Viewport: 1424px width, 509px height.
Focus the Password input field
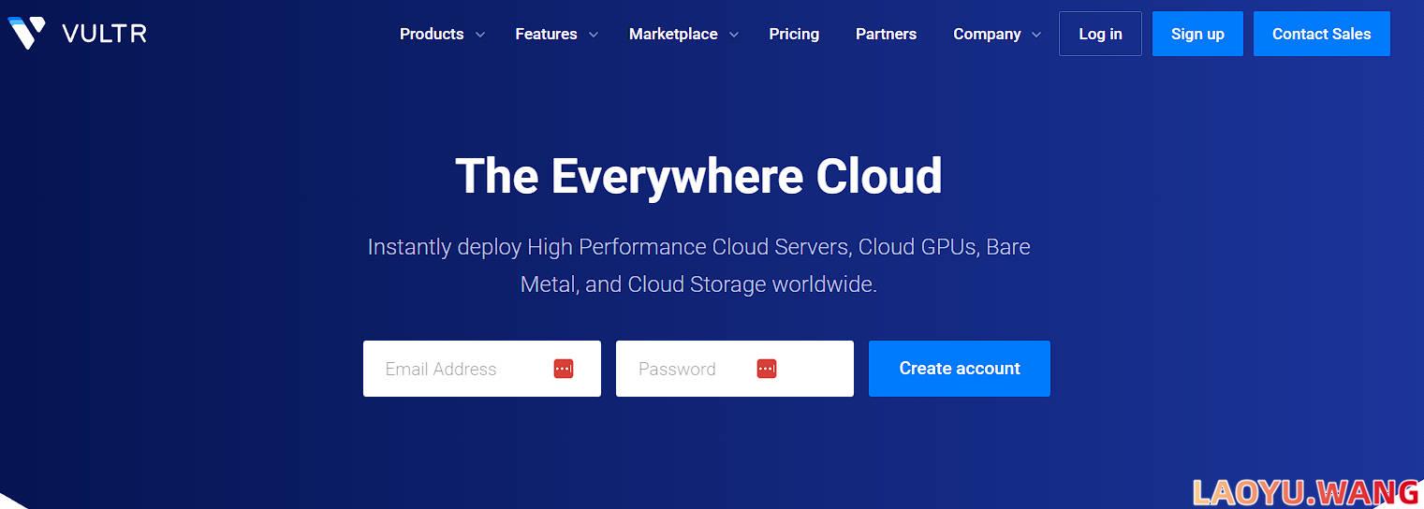click(735, 369)
